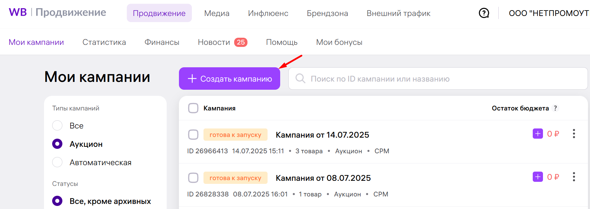Click the search magnifier icon
Screen dimensions: 590x209
click(300, 79)
